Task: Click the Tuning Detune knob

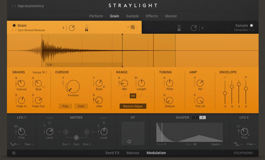Action: [x=170, y=100]
